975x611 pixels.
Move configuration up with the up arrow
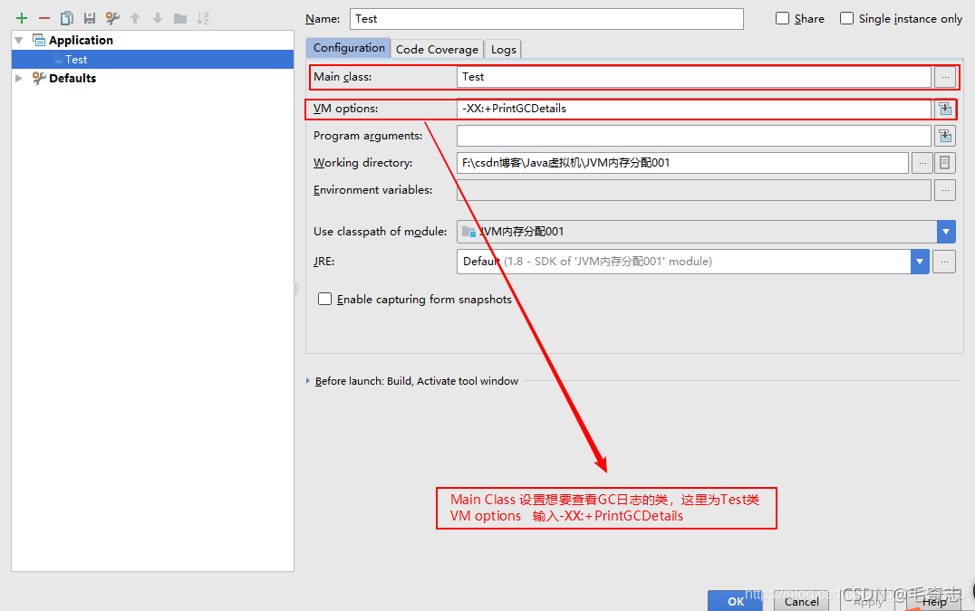pyautogui.click(x=135, y=19)
